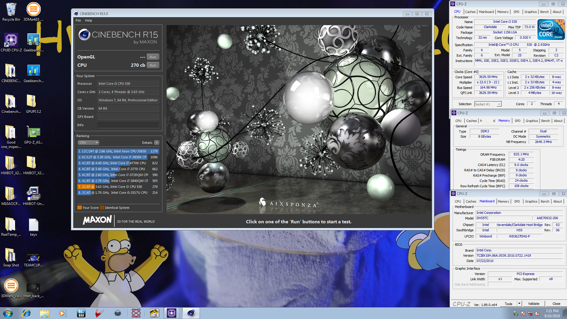Run the CPU benchmark test
567x319 pixels.
(153, 65)
